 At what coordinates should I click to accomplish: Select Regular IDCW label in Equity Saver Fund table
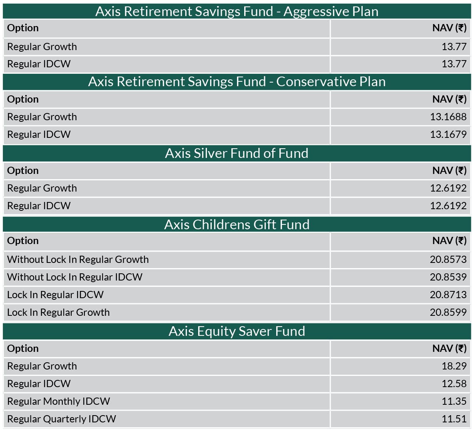[x=39, y=384]
